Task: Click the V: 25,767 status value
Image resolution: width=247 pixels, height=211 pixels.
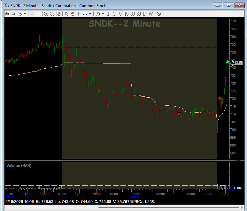Action: point(121,201)
